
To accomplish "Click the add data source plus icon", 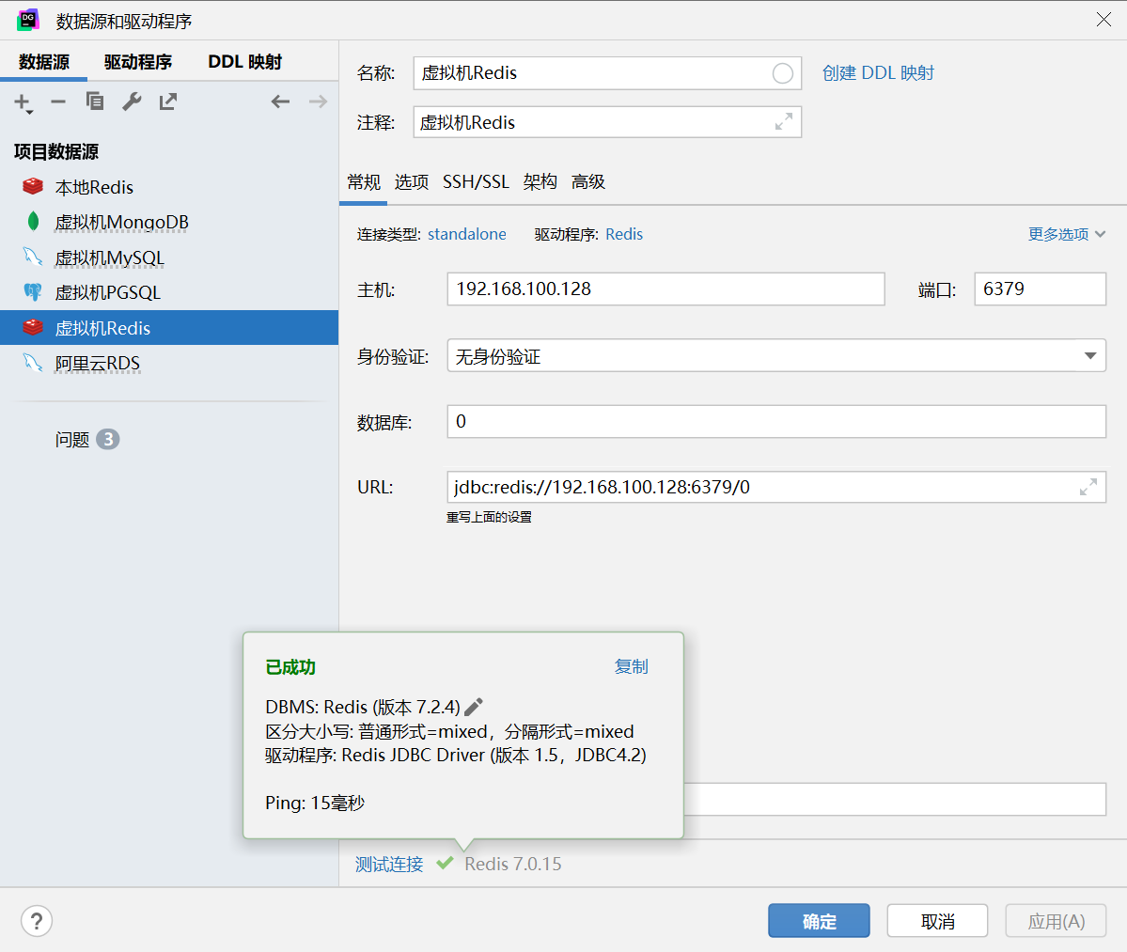I will pos(23,102).
